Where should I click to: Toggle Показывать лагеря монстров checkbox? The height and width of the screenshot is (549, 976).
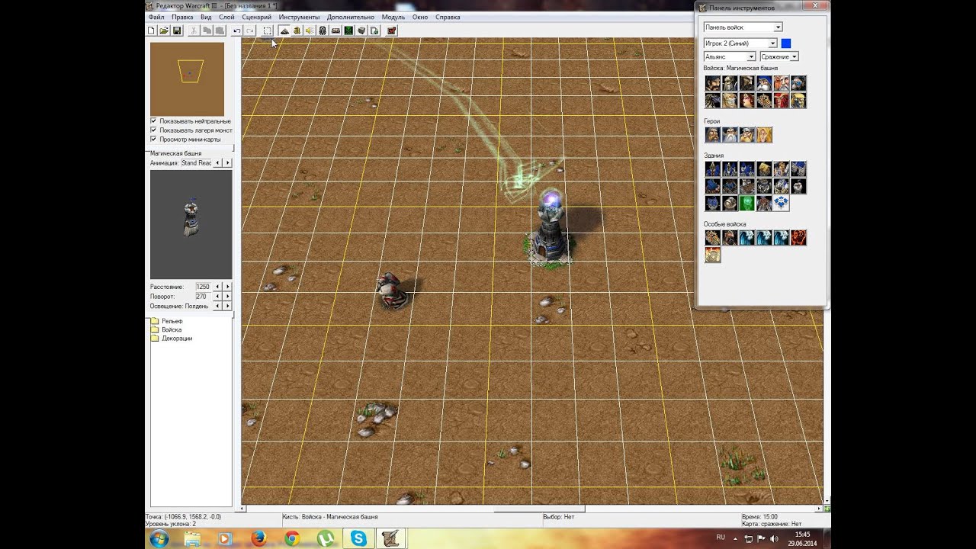tap(153, 130)
